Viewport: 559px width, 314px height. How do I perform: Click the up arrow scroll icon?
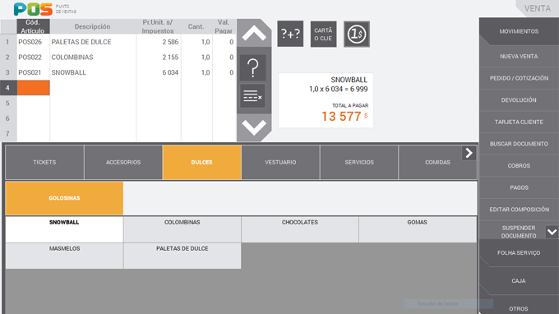pos(254,34)
